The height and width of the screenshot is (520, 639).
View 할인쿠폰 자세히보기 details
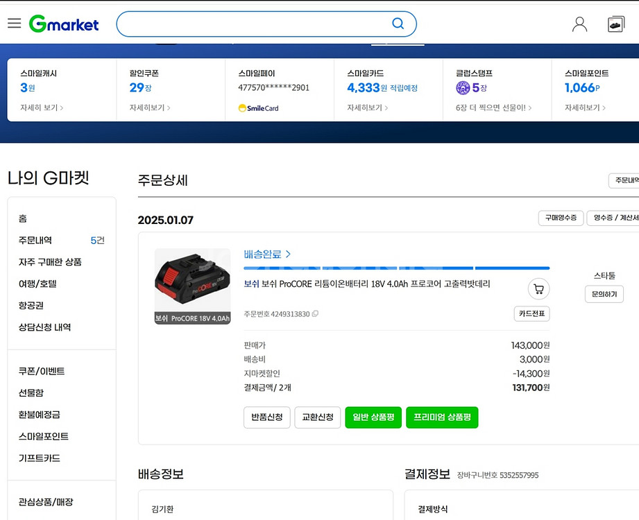(x=150, y=107)
